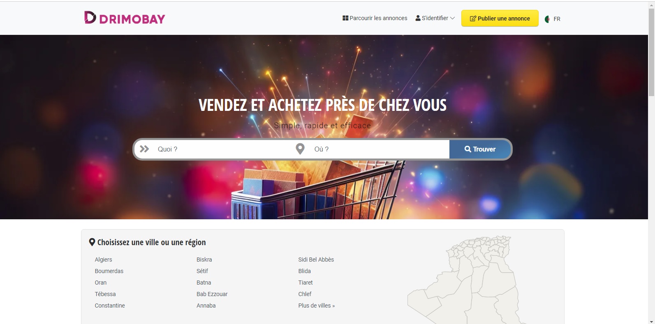Select the city Annaba
The width and height of the screenshot is (655, 324).
click(206, 306)
